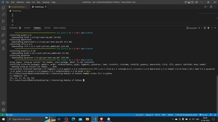Open the Go menu
The height and width of the screenshot is (122, 218).
(x=33, y=2)
